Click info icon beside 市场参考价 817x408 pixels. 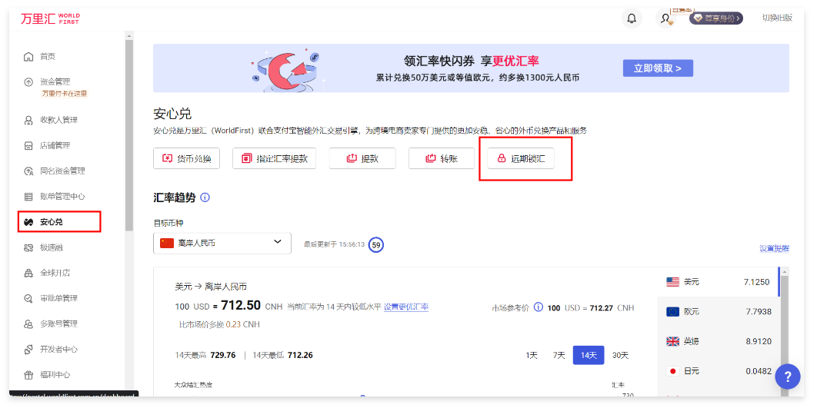pos(539,307)
